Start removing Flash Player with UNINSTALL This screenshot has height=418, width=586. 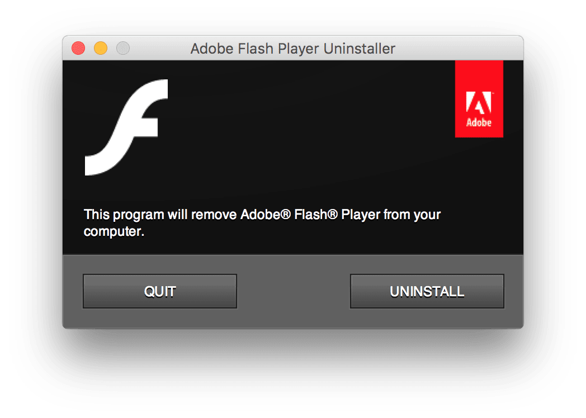[x=427, y=291]
